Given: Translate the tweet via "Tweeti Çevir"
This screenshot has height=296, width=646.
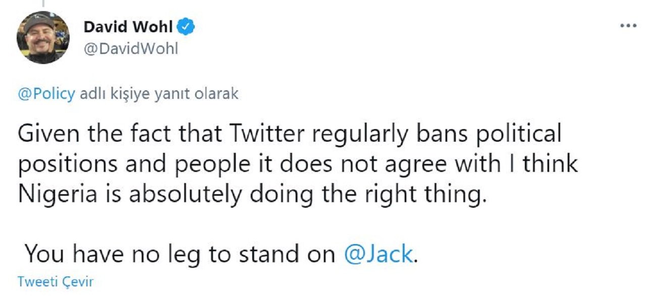Looking at the screenshot, I should [x=56, y=282].
